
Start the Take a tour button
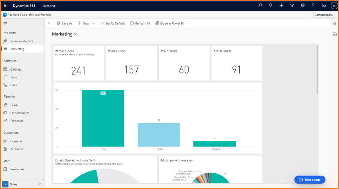(x=309, y=180)
